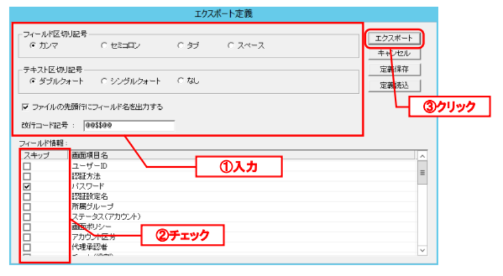The image size is (503, 276).
Task: Uncheck skip box for パスワード
Action: (27, 186)
